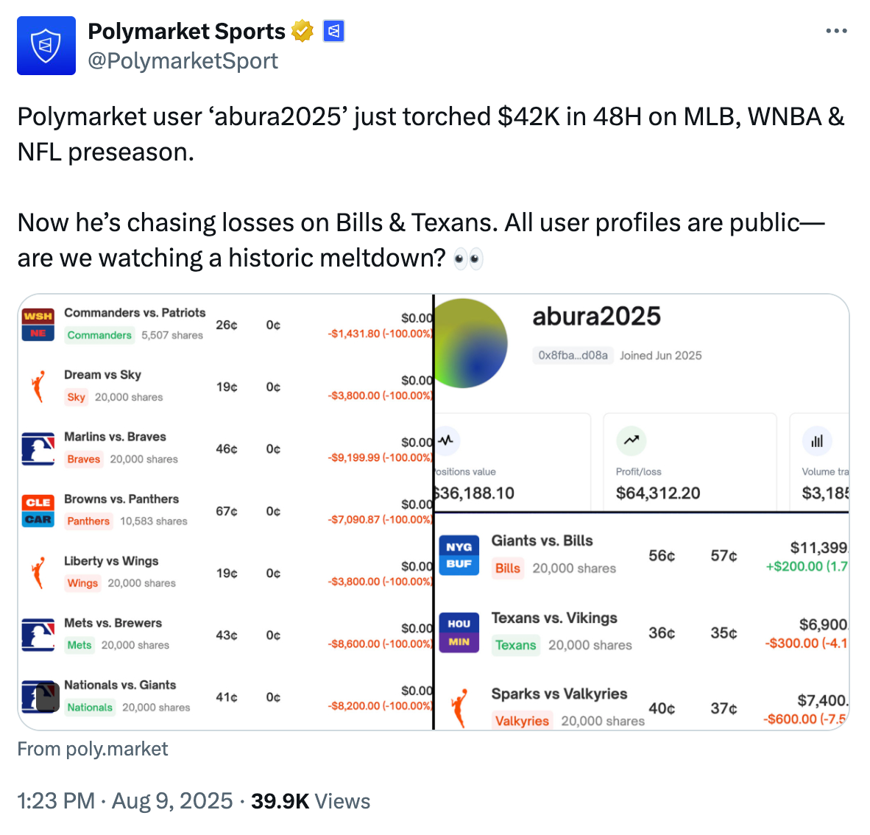Select the Bills outcome tag

508,568
